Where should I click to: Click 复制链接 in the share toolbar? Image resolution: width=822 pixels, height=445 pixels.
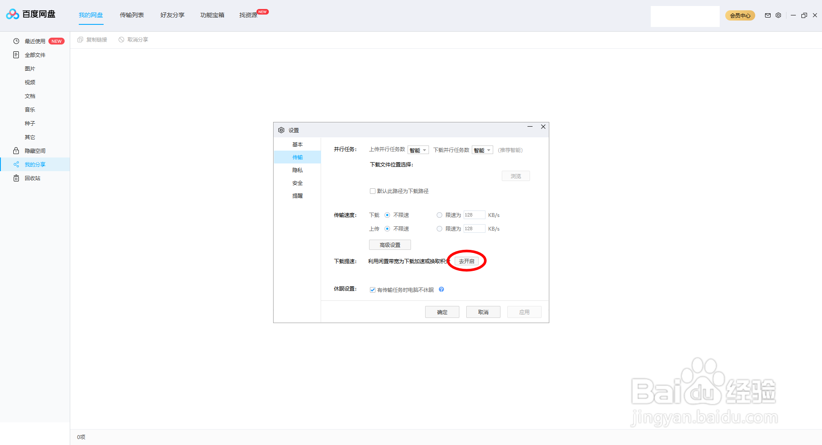pos(96,39)
